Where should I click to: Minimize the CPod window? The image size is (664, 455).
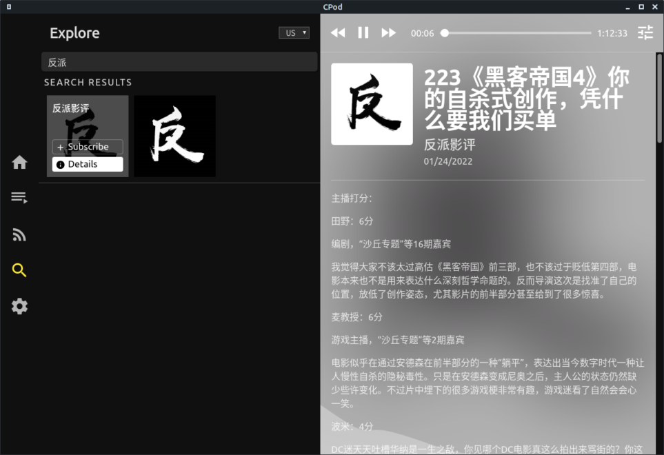(627, 7)
